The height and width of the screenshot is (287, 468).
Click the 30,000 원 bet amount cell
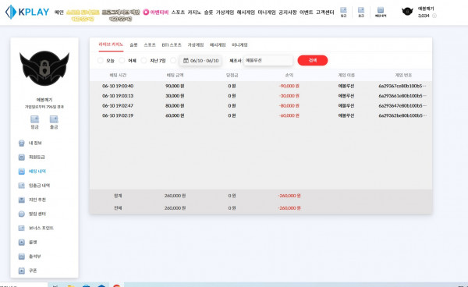tap(175, 96)
